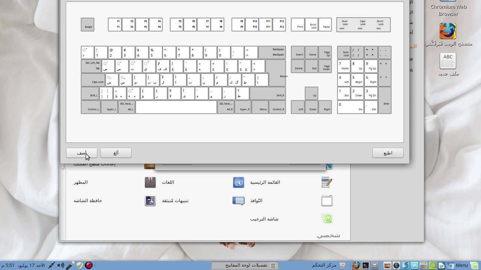Open the Chromium icon beside Menu in panel

click(x=451, y=265)
